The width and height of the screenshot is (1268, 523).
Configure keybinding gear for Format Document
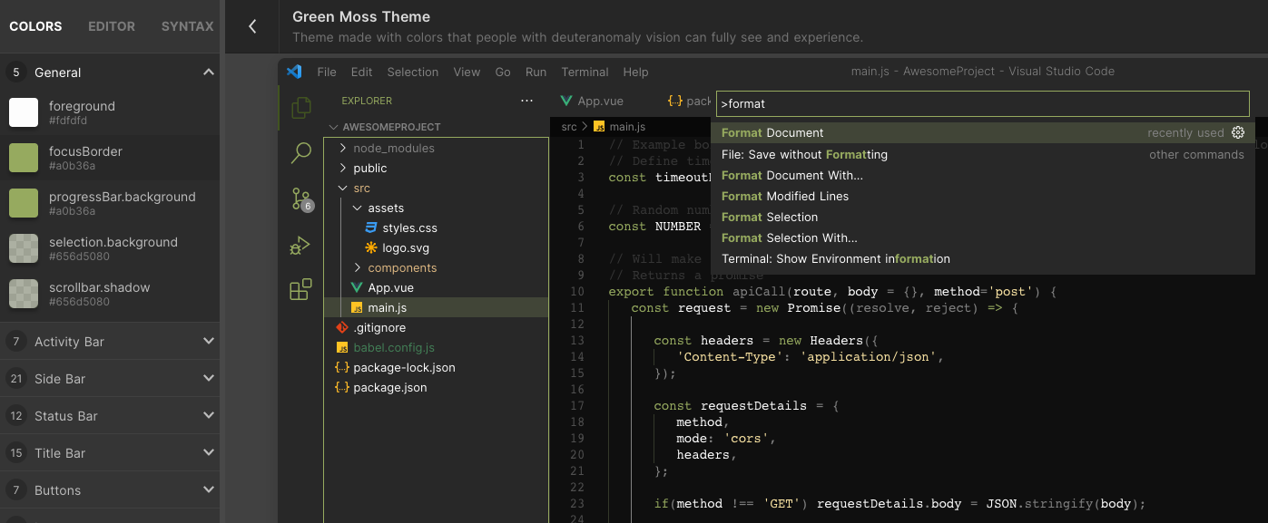tap(1238, 132)
